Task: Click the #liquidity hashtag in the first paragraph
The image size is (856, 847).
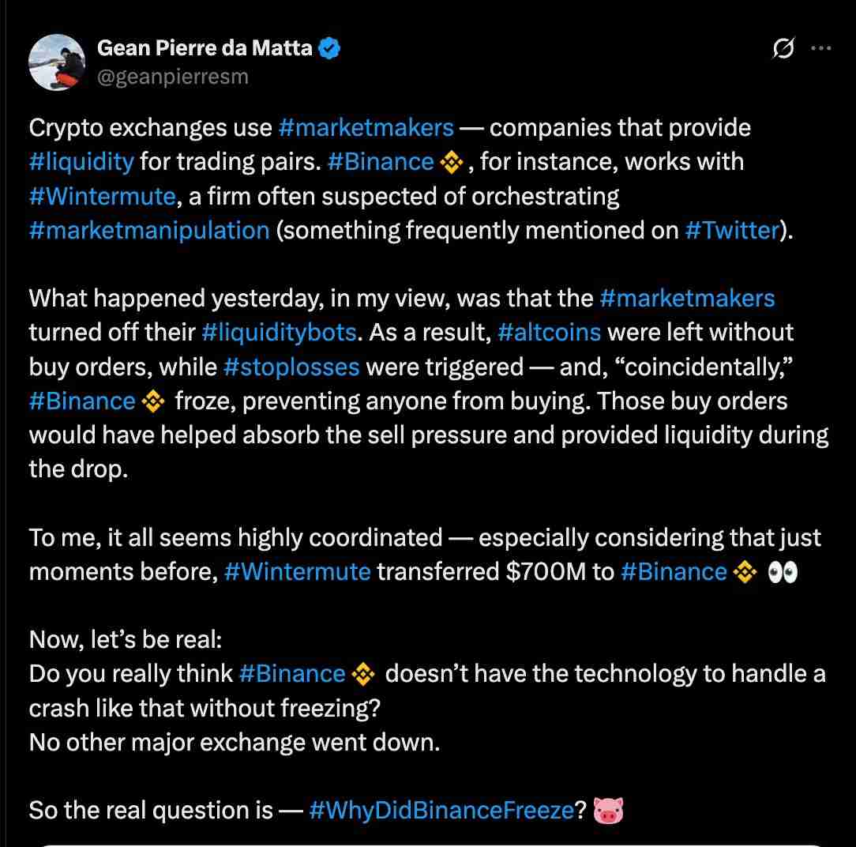Action: [x=82, y=162]
